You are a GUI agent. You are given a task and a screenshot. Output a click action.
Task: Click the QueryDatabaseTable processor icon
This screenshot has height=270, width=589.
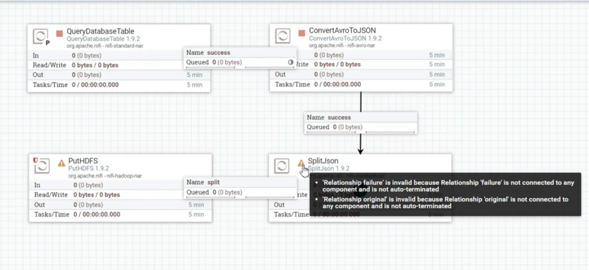coord(40,36)
